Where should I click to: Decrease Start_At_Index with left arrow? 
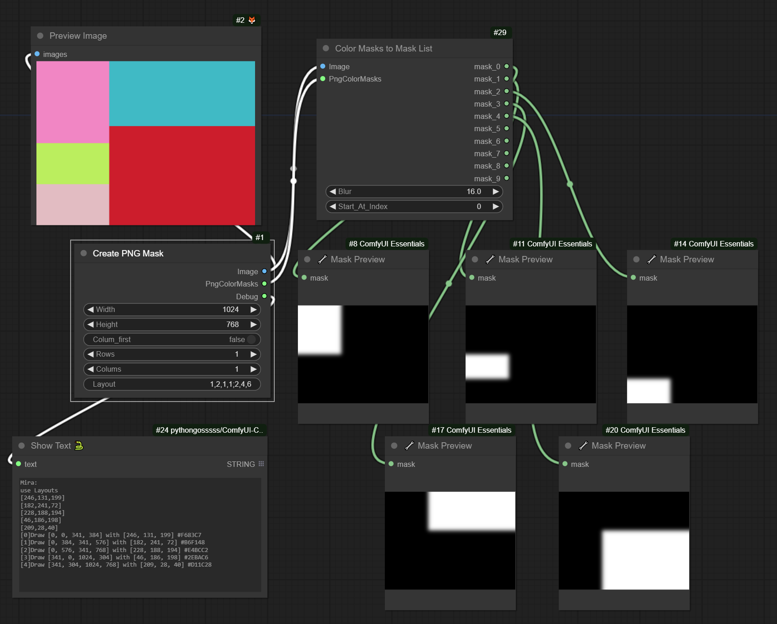pyautogui.click(x=333, y=206)
